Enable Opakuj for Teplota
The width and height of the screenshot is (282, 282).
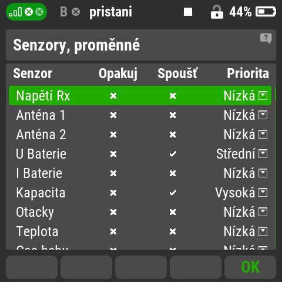click(x=113, y=231)
